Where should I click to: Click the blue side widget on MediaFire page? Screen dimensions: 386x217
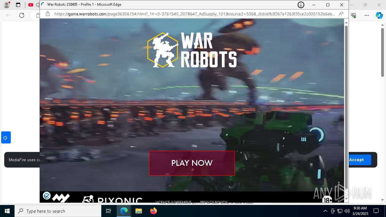[x=5, y=138]
